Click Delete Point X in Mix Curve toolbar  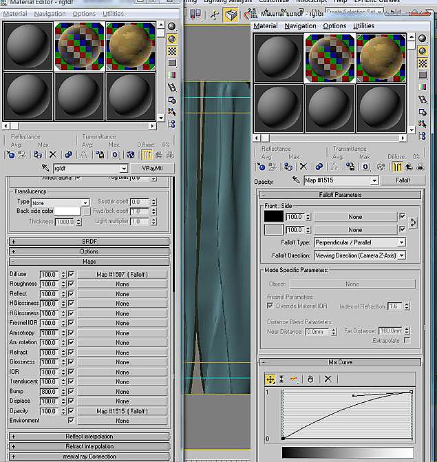click(328, 379)
